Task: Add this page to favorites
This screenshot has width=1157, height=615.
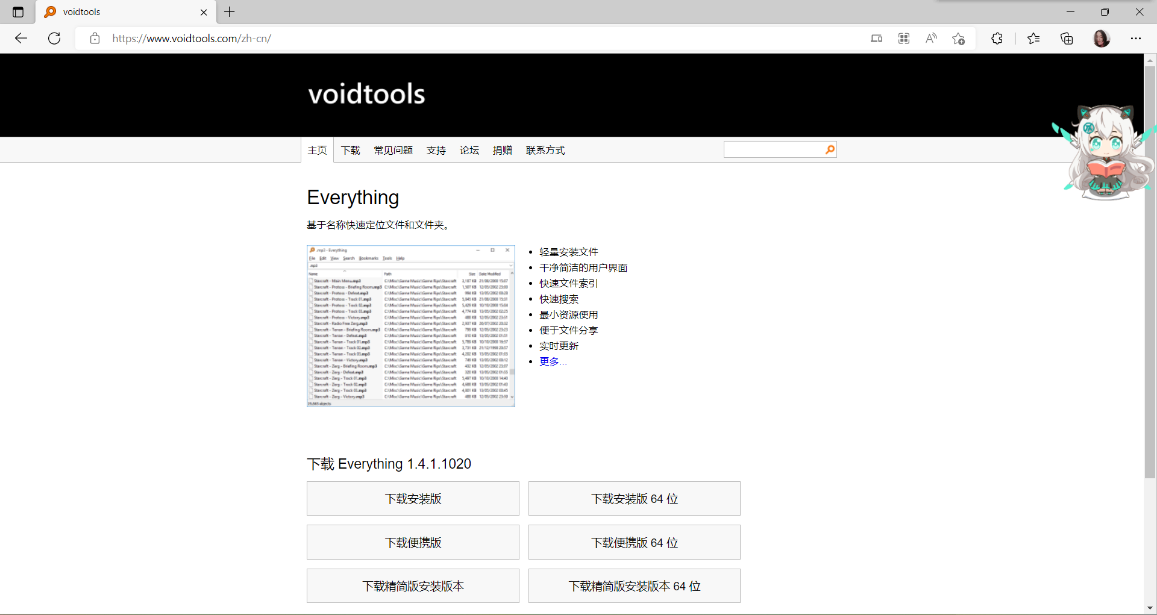Action: 959,39
